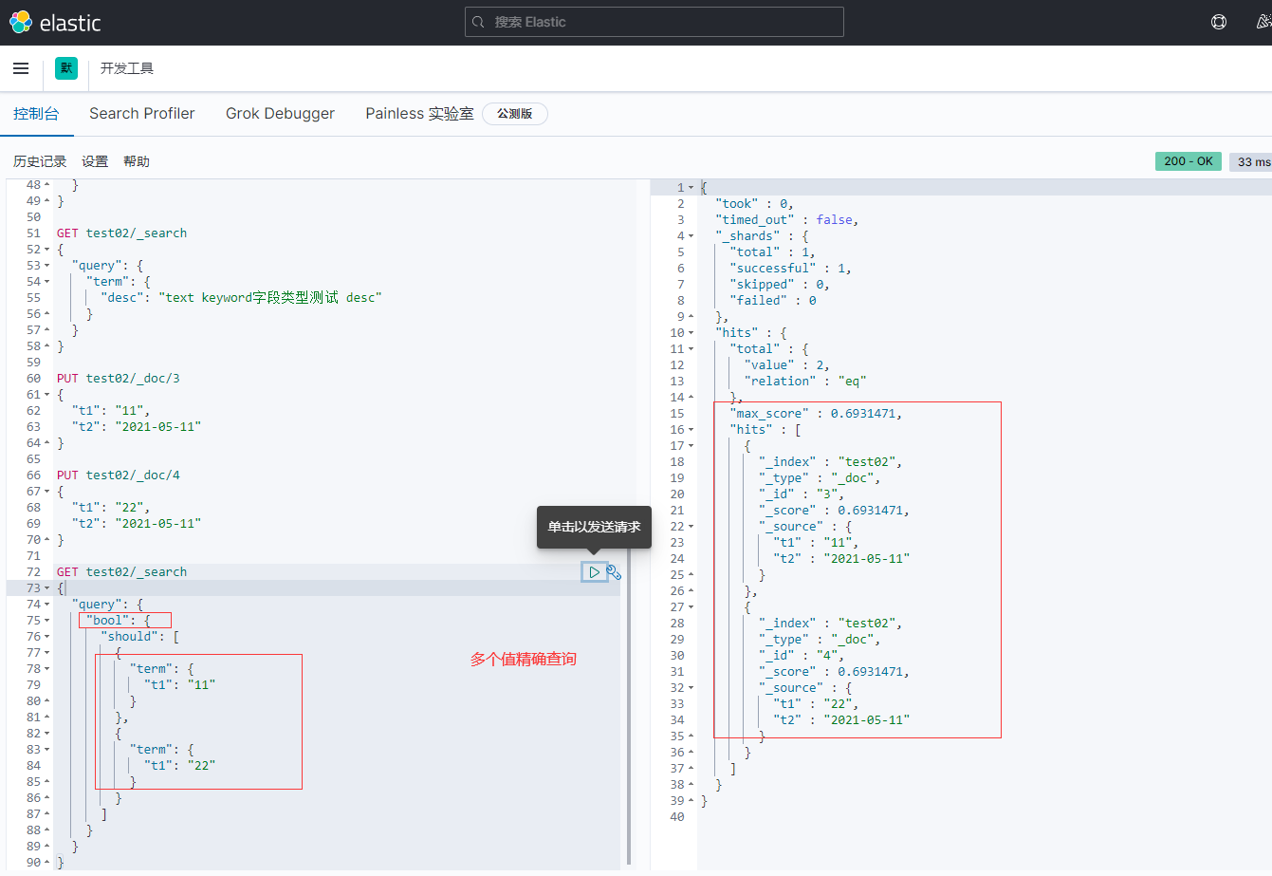Collapse the should array at line 76
Image resolution: width=1272 pixels, height=876 pixels.
[46, 637]
